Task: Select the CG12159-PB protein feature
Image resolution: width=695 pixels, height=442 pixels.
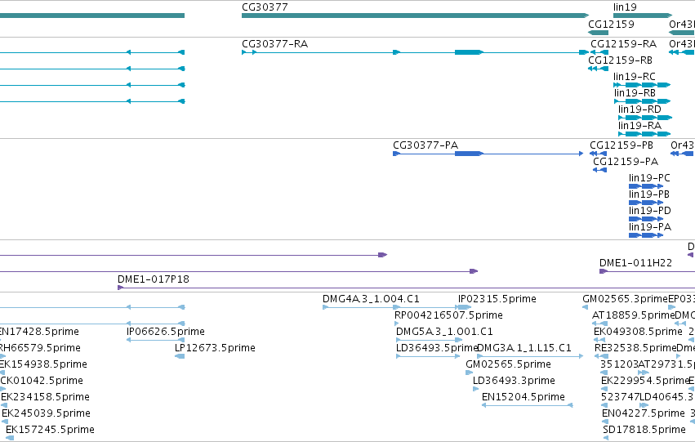Action: pos(598,154)
